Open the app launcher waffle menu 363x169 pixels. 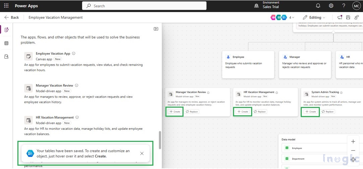click(x=6, y=6)
